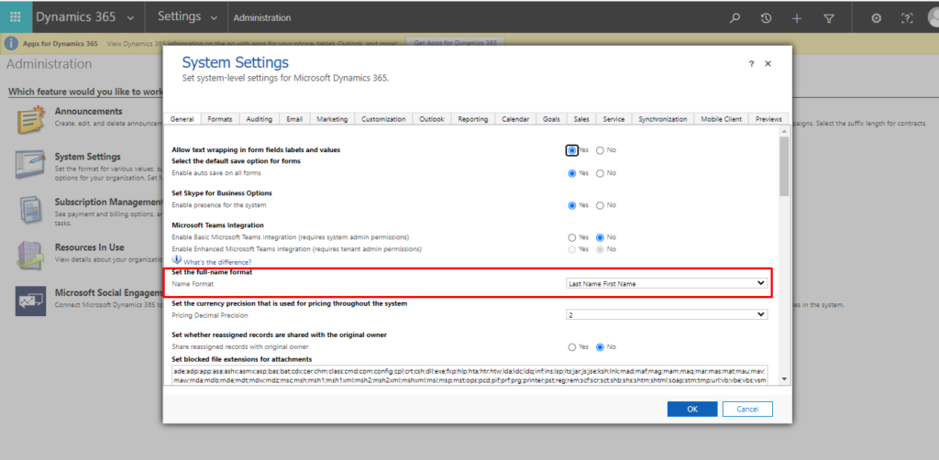Open recent items history icon
This screenshot has width=939, height=460.
pyautogui.click(x=766, y=18)
